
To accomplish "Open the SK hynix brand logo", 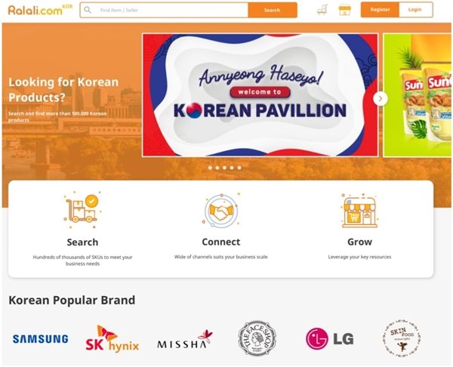I will (x=112, y=338).
